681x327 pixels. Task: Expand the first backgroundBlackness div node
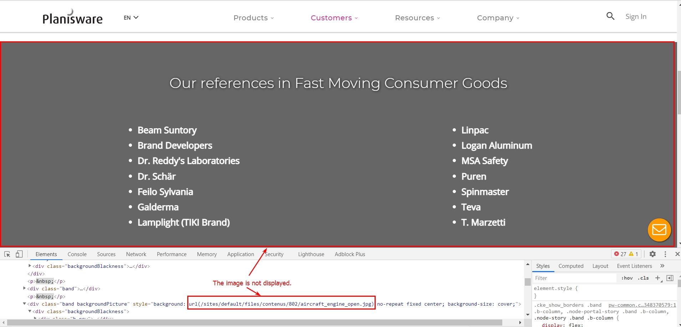(30, 266)
